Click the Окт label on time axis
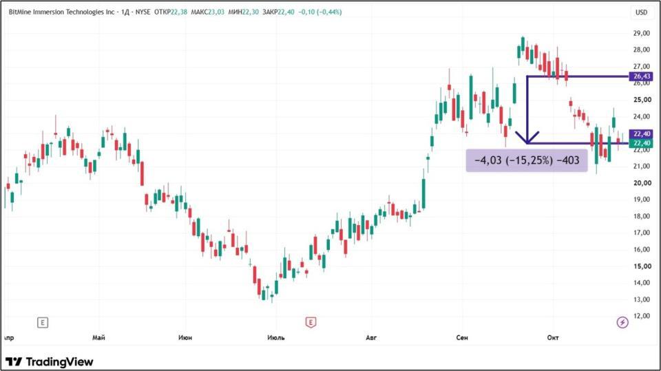 [x=553, y=338]
